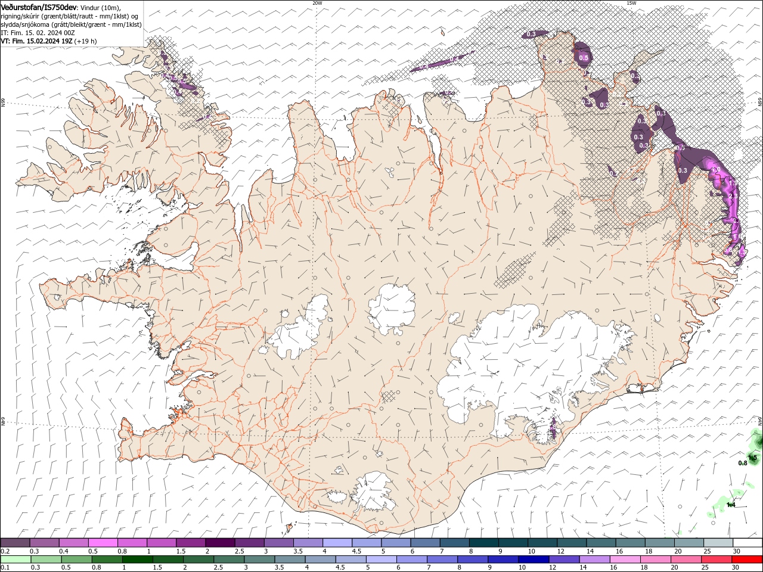Click the green 1.5 rain value offshore
This screenshot has width=763, height=572.
point(752,457)
